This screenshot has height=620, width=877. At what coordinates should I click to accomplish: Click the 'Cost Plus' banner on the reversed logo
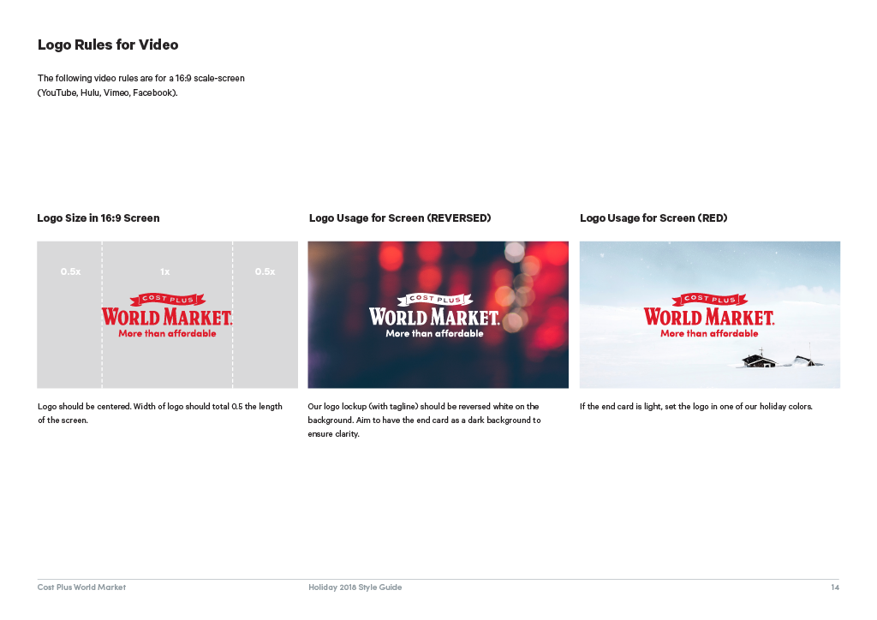tap(434, 299)
